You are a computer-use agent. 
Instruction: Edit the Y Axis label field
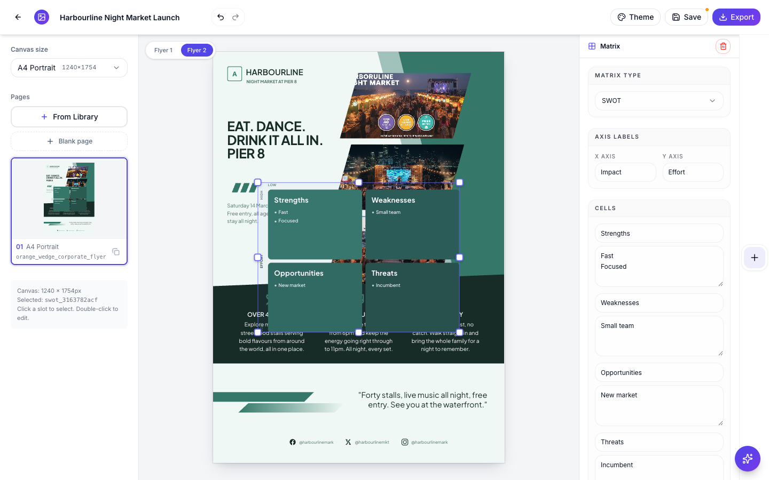coord(693,172)
